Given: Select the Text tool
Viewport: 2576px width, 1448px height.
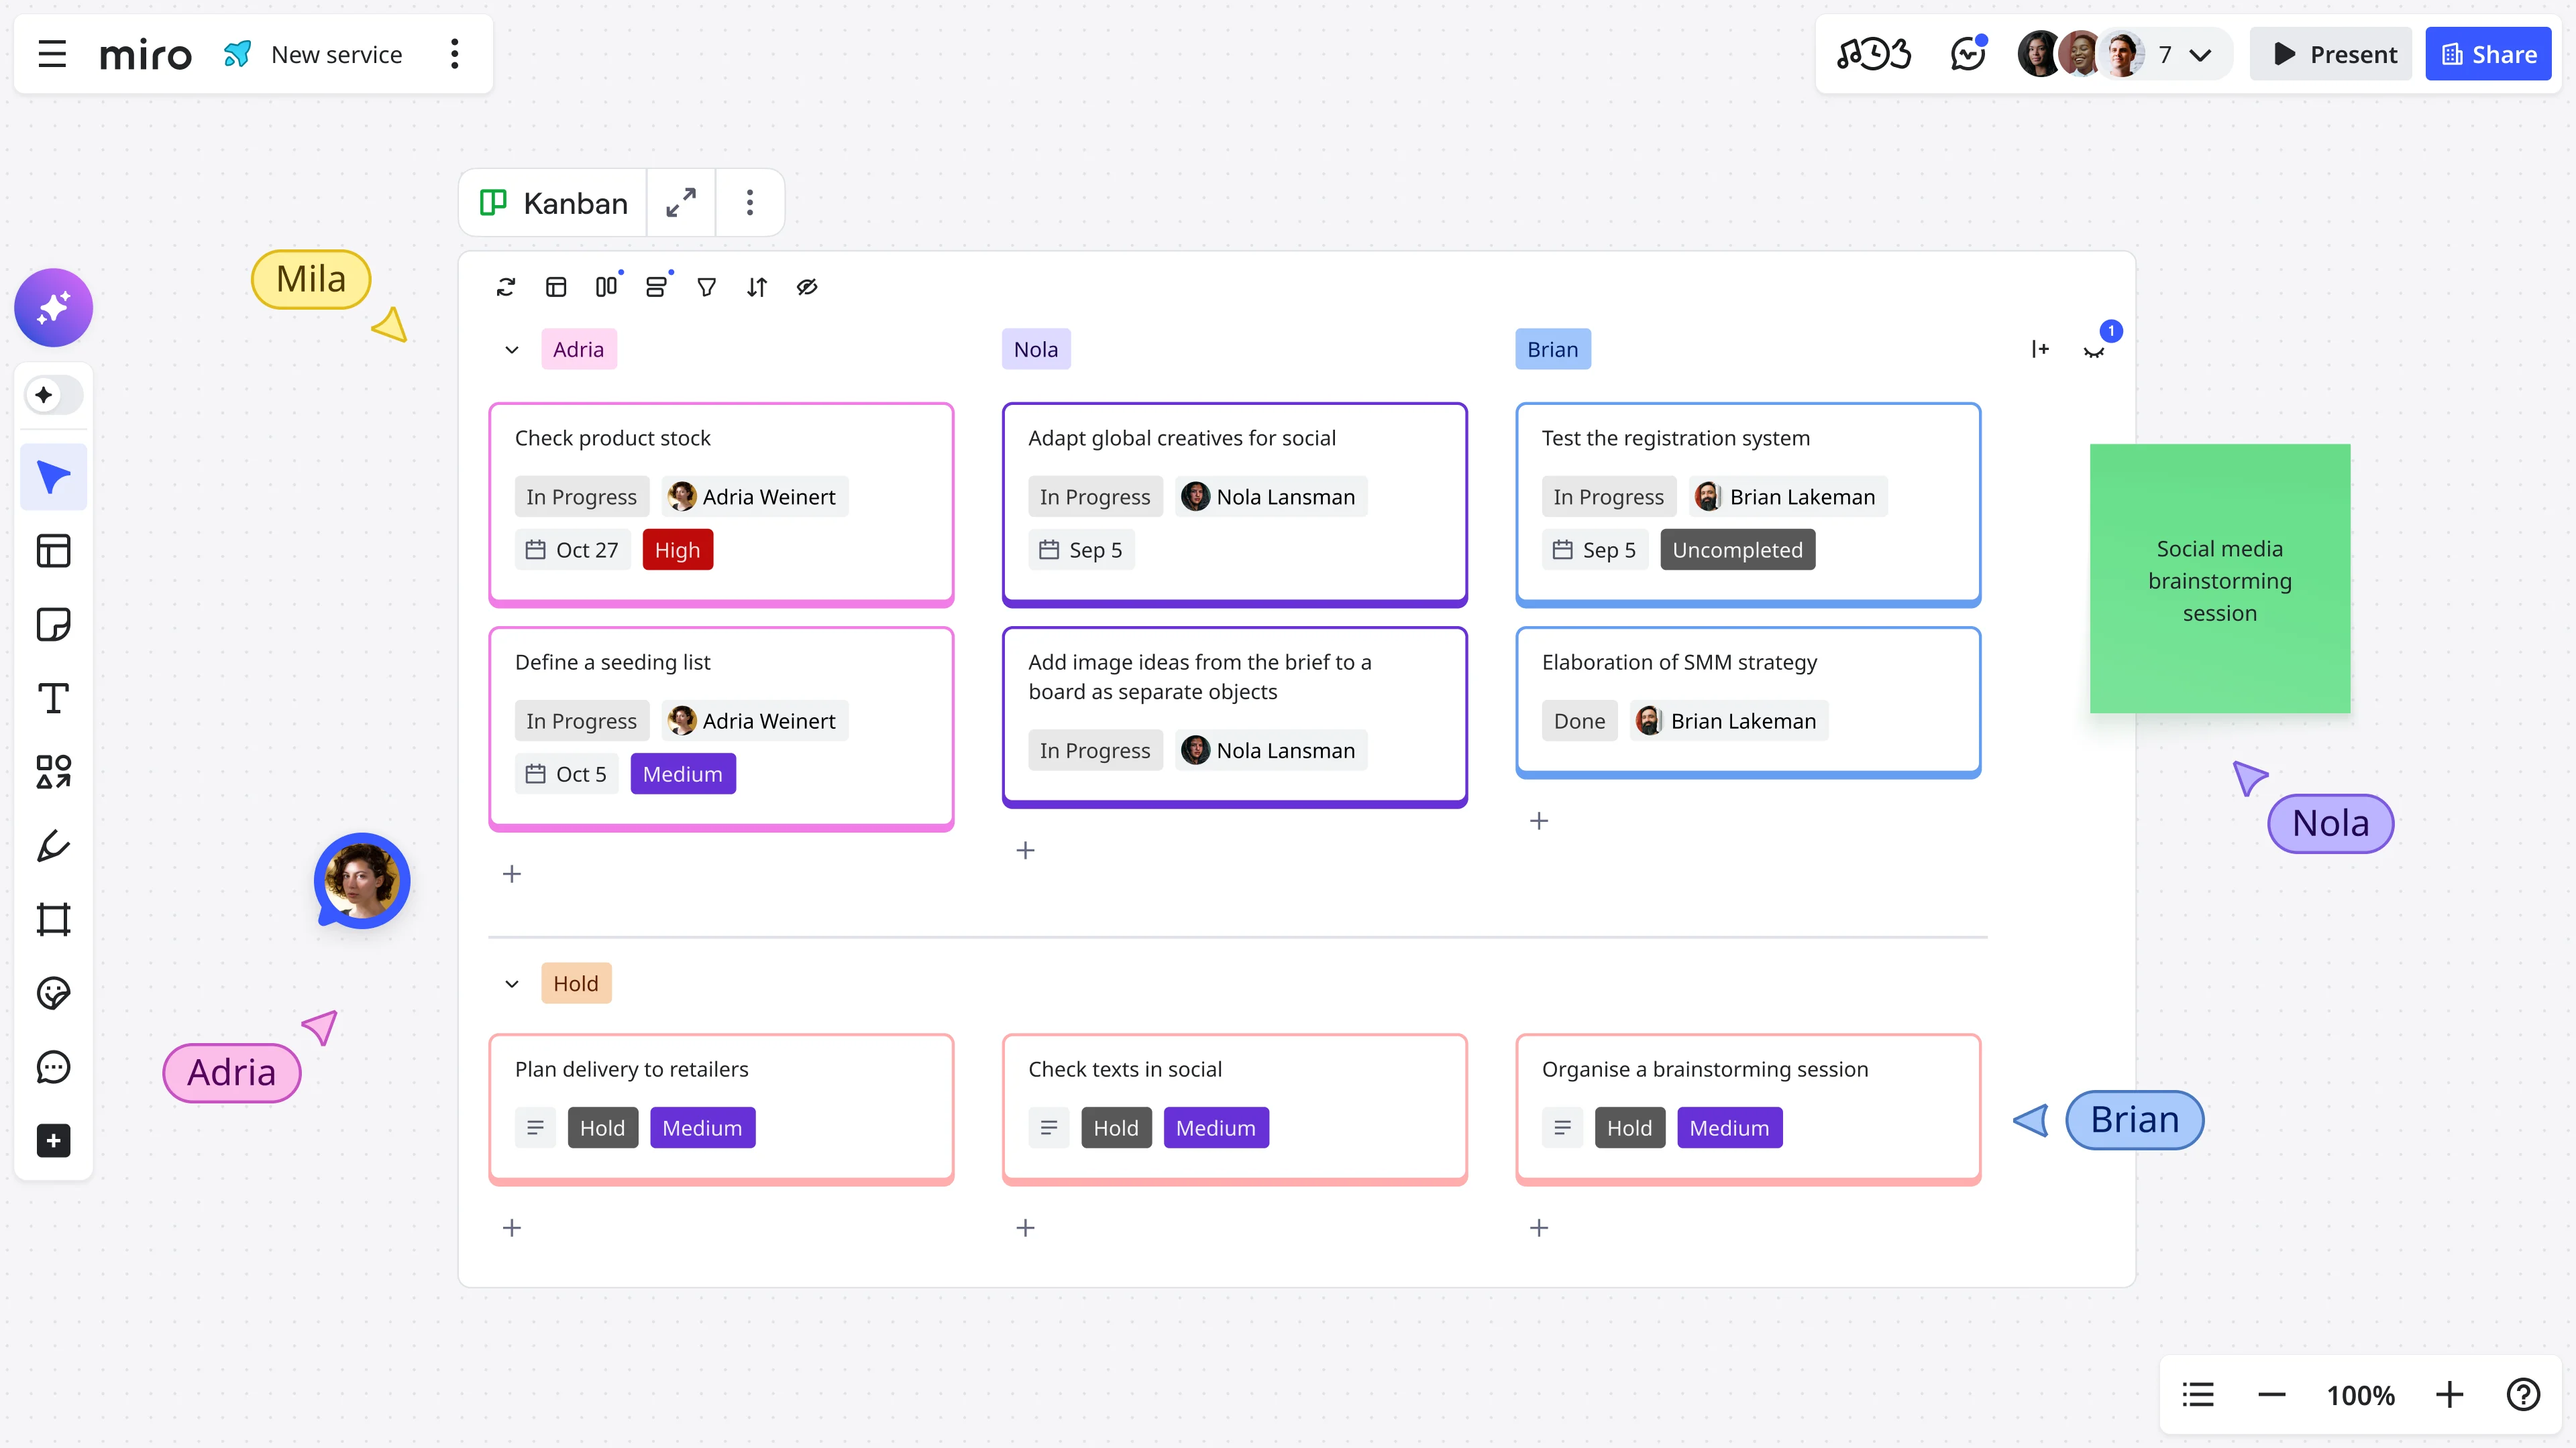Looking at the screenshot, I should (53, 697).
